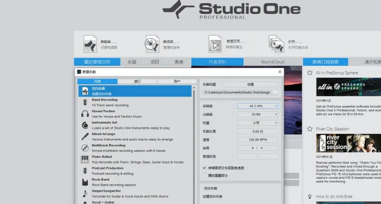
Task: Open the timebase (小节) dropdown
Action: (x=258, y=123)
